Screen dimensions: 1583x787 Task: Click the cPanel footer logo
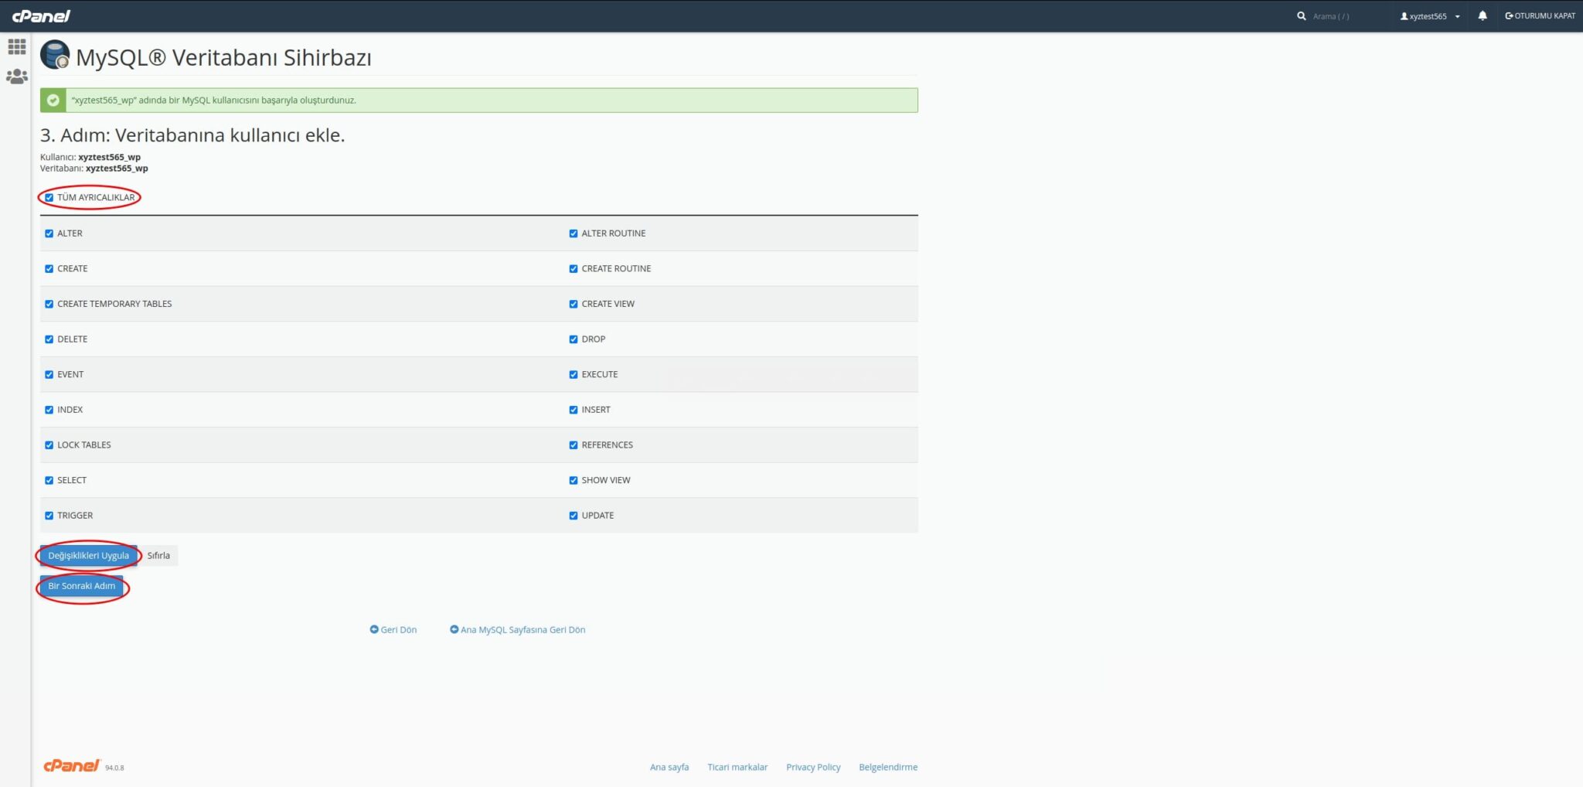pos(72,765)
